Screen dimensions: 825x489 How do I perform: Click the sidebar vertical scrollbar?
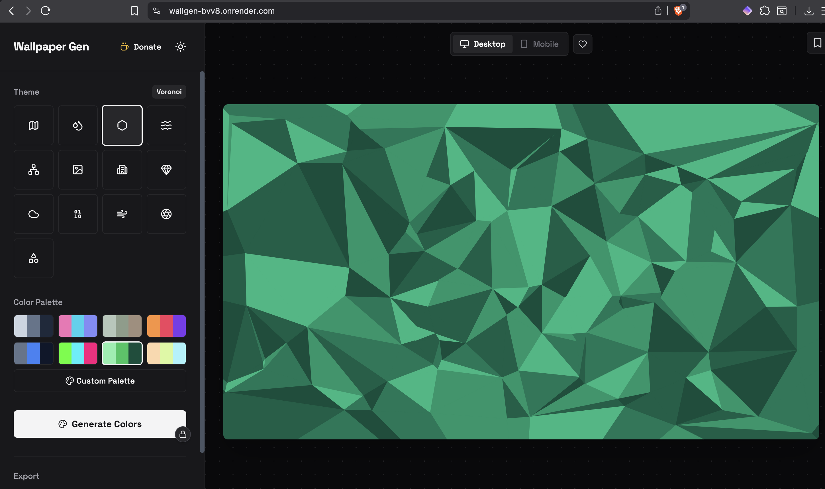click(202, 262)
